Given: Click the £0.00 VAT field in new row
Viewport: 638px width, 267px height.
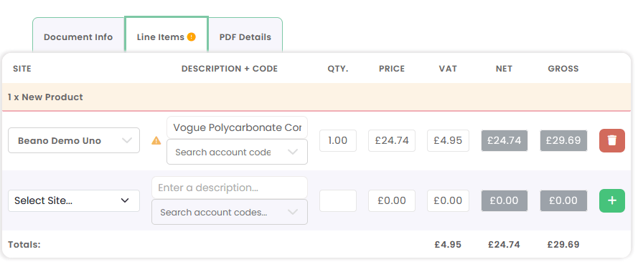Looking at the screenshot, I should pos(448,200).
